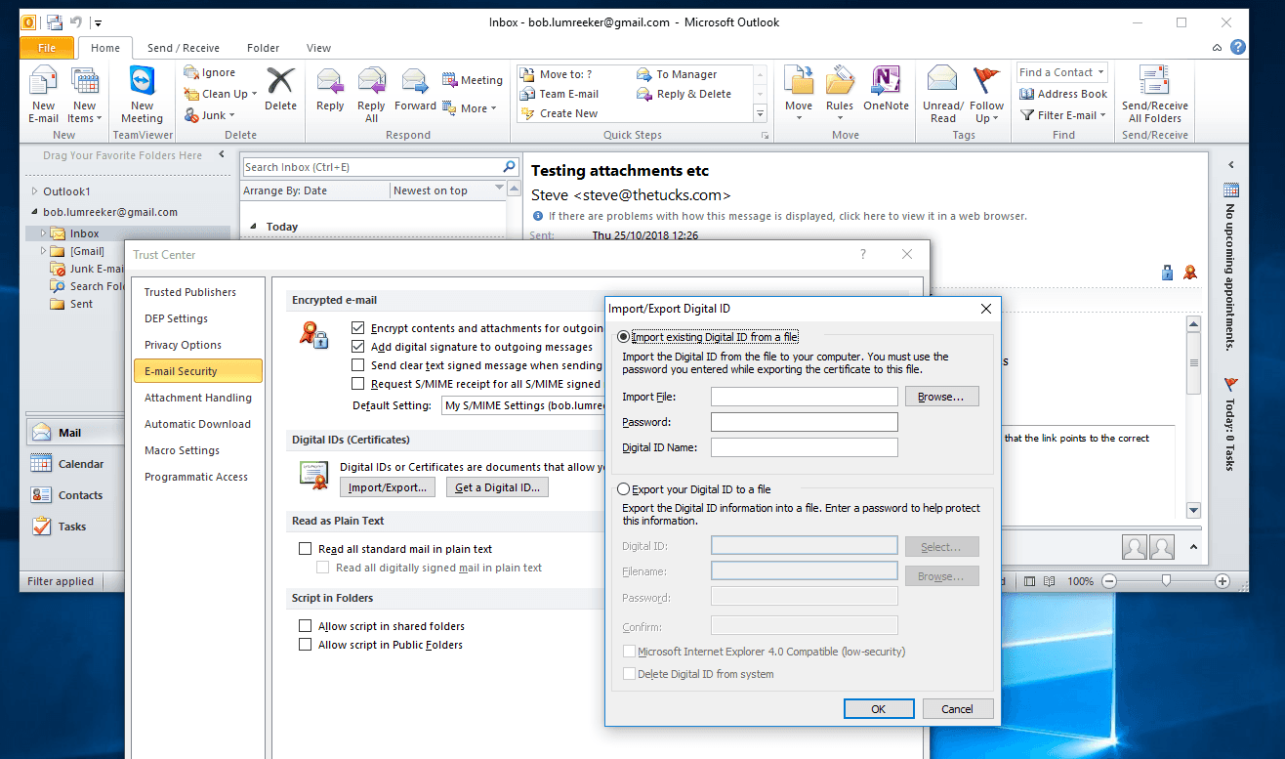Screen dimensions: 1285x759
Task: Check Read all standard mail in plain text
Action: (x=306, y=549)
